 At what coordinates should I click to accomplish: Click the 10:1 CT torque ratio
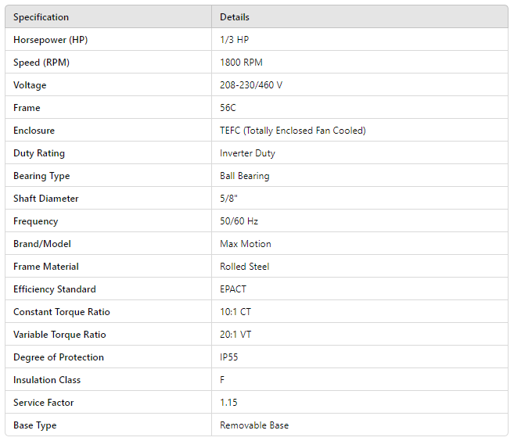[x=235, y=312]
